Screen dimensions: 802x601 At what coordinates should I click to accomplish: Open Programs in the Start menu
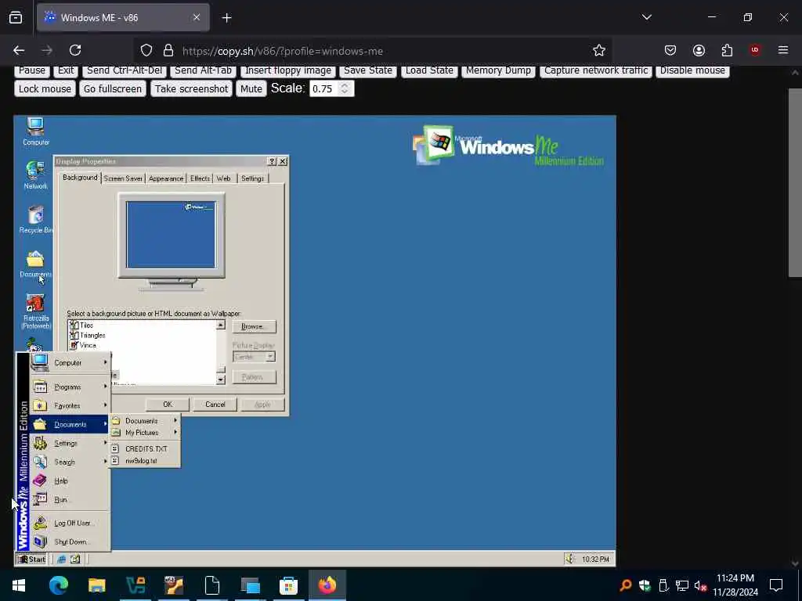tap(70, 387)
